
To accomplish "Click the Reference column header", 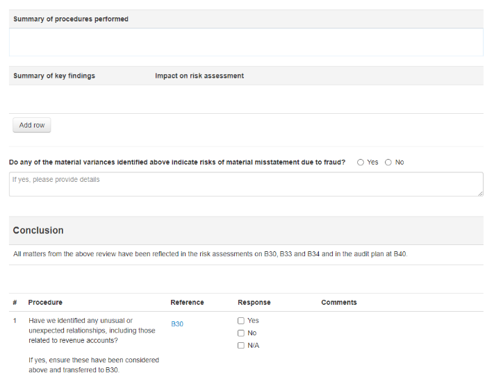I will click(x=187, y=303).
